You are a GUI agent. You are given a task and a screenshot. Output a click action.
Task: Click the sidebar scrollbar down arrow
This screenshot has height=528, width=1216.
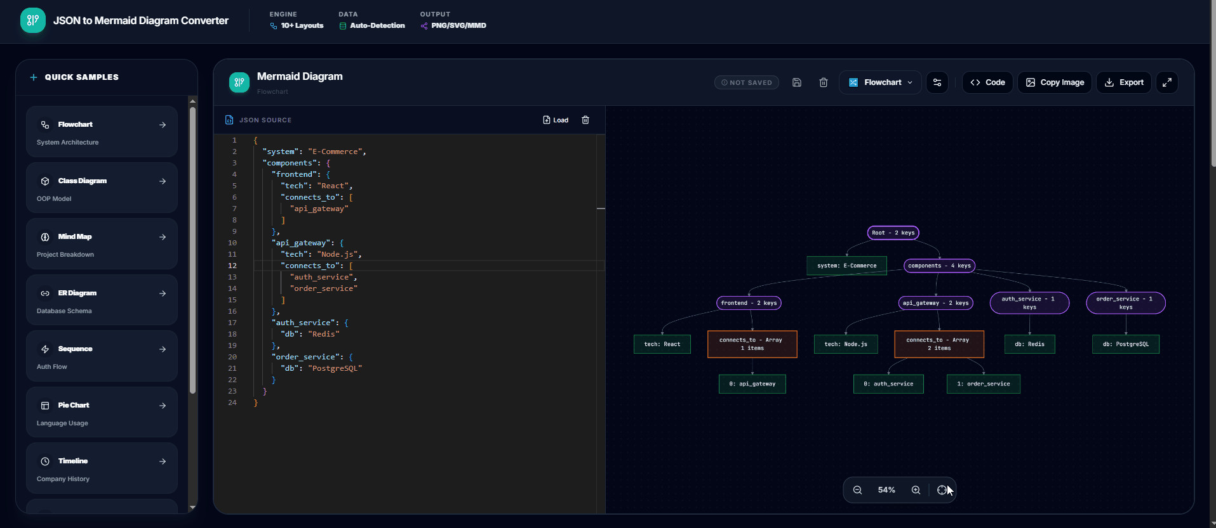[192, 508]
